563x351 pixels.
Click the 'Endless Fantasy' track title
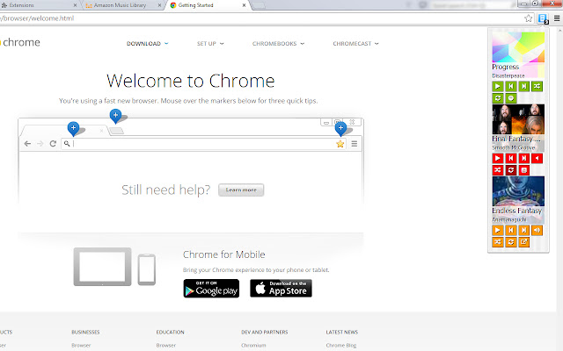click(516, 211)
